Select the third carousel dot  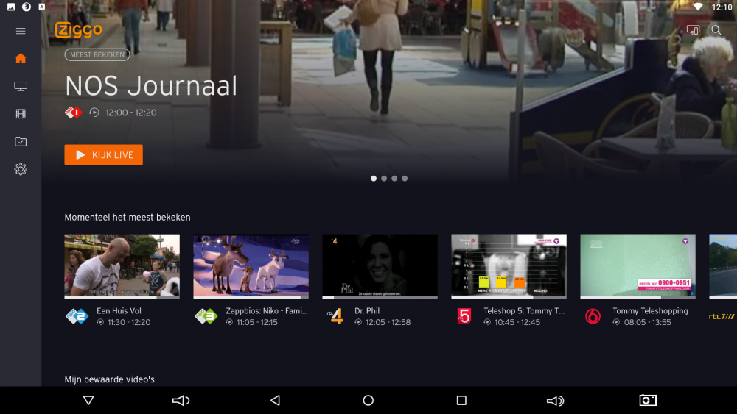tap(394, 179)
